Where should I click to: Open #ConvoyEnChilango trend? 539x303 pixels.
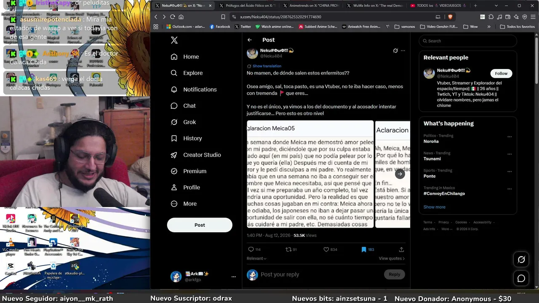(444, 194)
